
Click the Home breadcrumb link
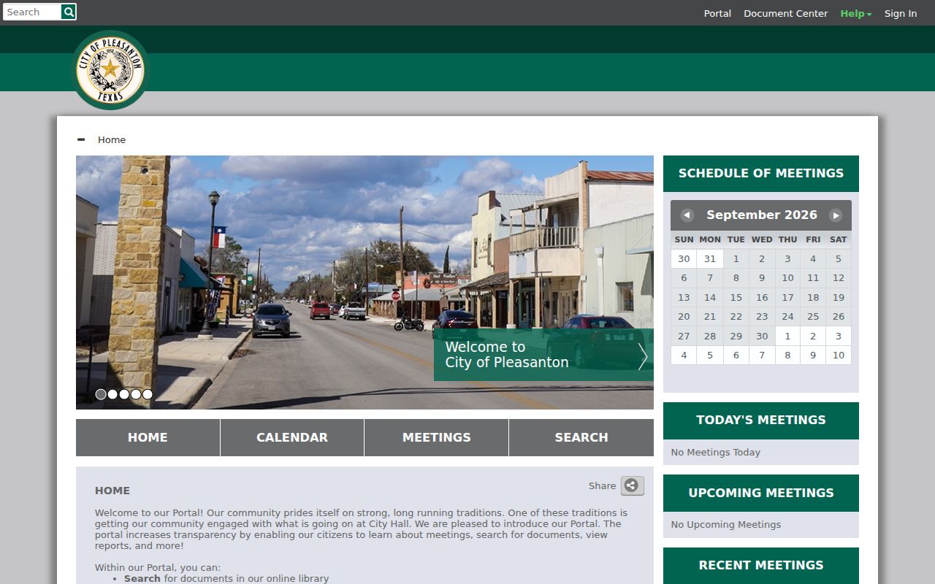tap(112, 139)
